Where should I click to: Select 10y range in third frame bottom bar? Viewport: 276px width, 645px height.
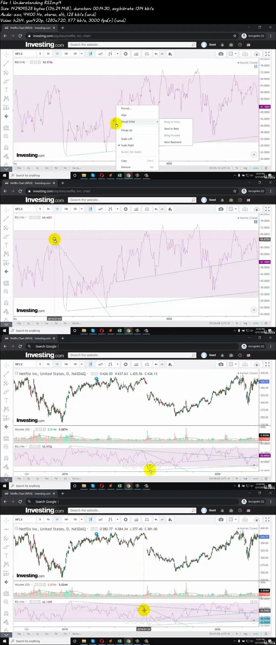(19, 478)
